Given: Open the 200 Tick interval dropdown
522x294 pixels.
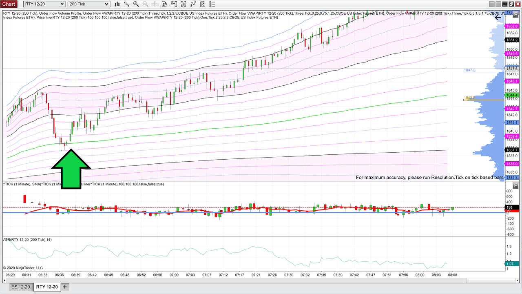Looking at the screenshot, I should coord(89,4).
